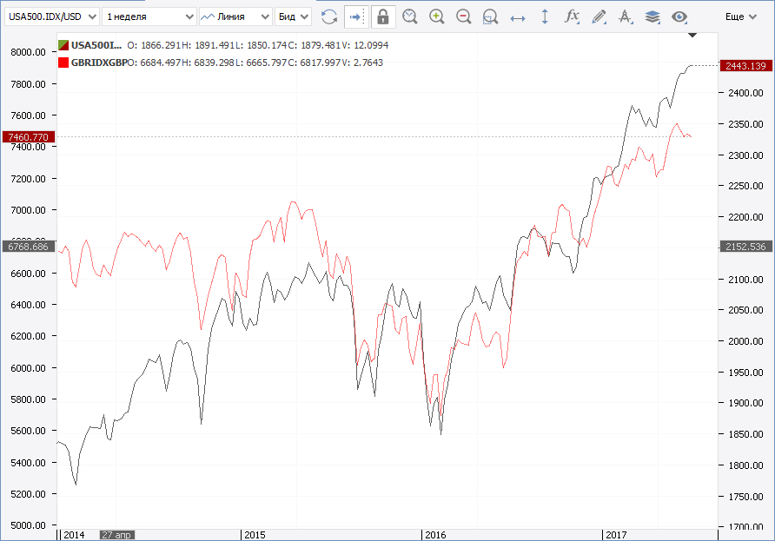This screenshot has width=775, height=541.
Task: Zoom in with the plus magnifier
Action: 437,16
